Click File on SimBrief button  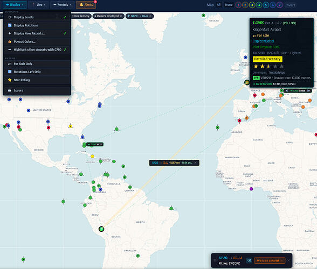point(270,260)
